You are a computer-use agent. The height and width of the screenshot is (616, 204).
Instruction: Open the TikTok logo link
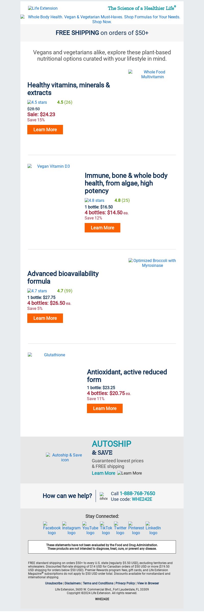(106, 528)
